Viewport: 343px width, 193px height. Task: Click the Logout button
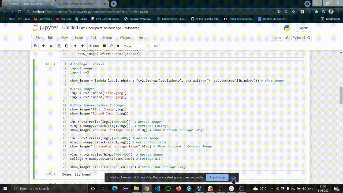[x=303, y=28]
